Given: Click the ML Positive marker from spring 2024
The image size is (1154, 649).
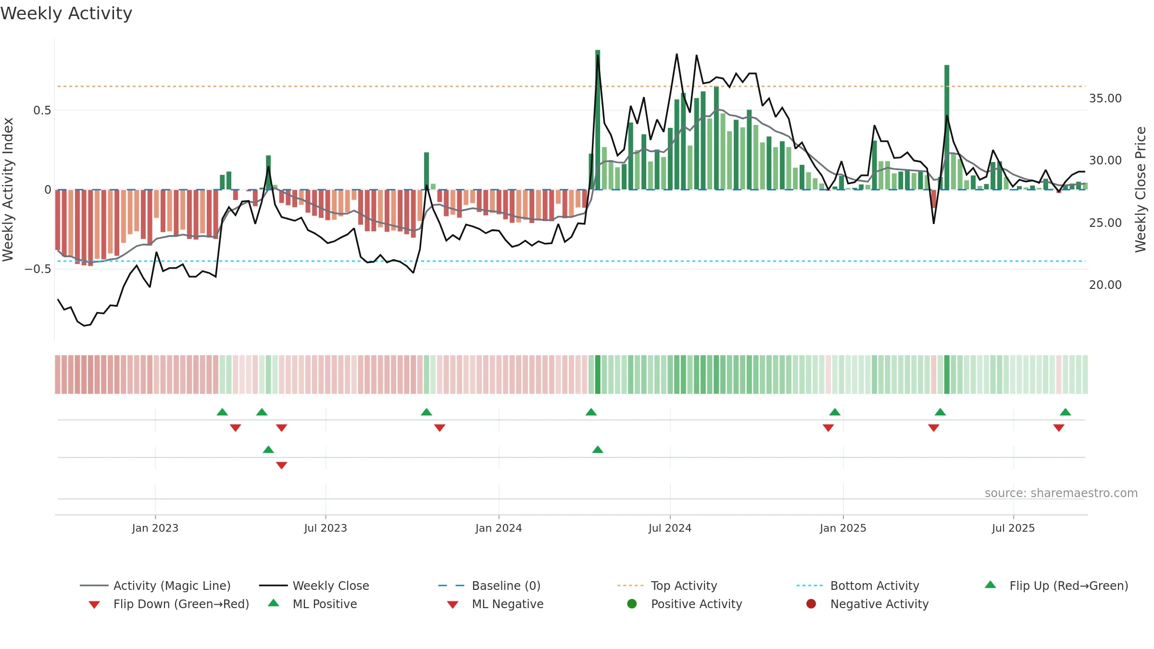Looking at the screenshot, I should (598, 449).
